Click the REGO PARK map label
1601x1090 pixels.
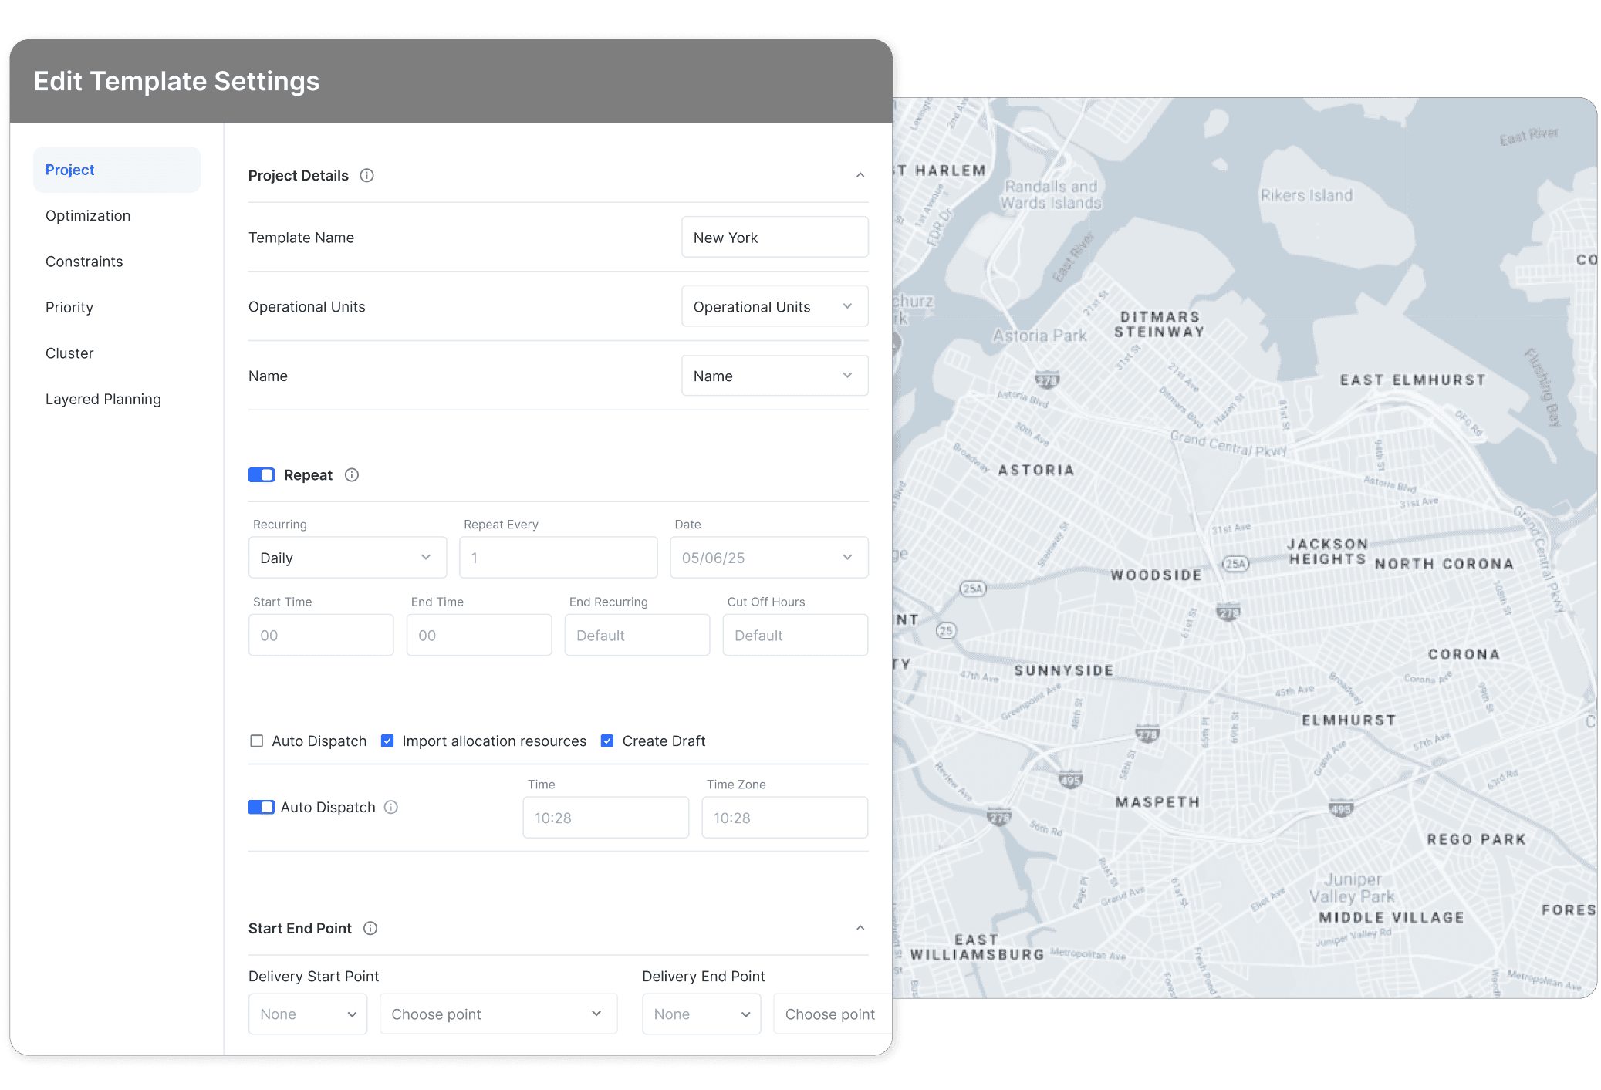tap(1476, 839)
